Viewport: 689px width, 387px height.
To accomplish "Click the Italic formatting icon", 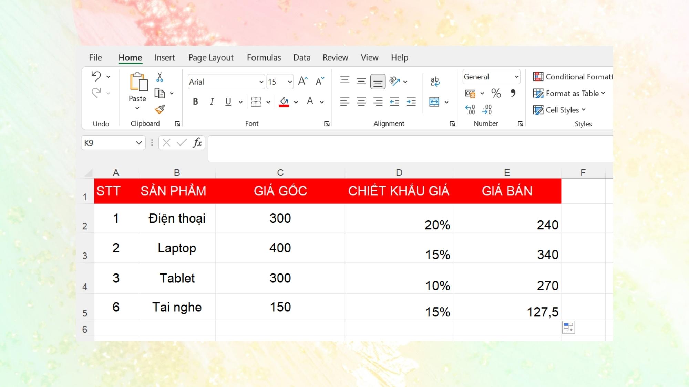I will tap(212, 101).
